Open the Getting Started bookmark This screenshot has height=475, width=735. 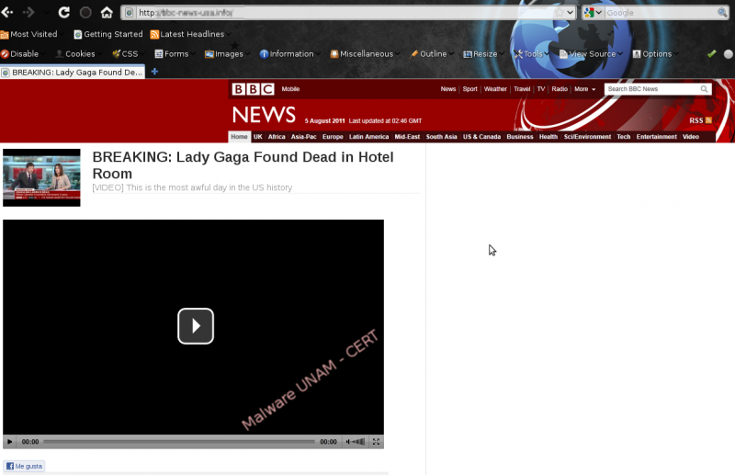108,34
